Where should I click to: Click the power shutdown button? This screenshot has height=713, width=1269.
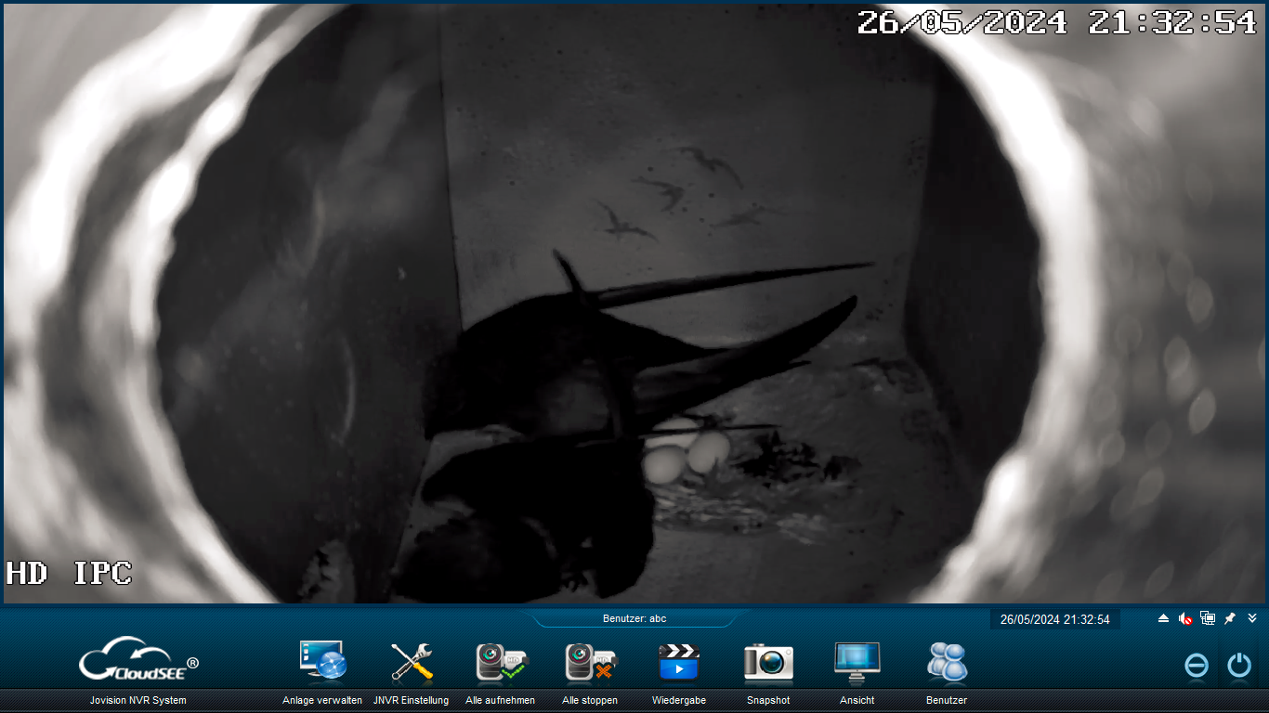pyautogui.click(x=1239, y=666)
